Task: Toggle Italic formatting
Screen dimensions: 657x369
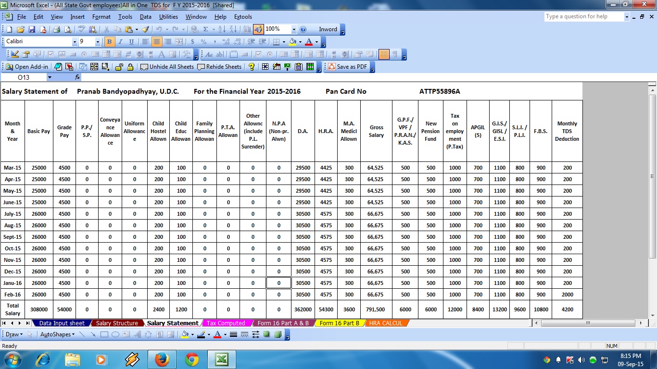Action: pyautogui.click(x=120, y=42)
